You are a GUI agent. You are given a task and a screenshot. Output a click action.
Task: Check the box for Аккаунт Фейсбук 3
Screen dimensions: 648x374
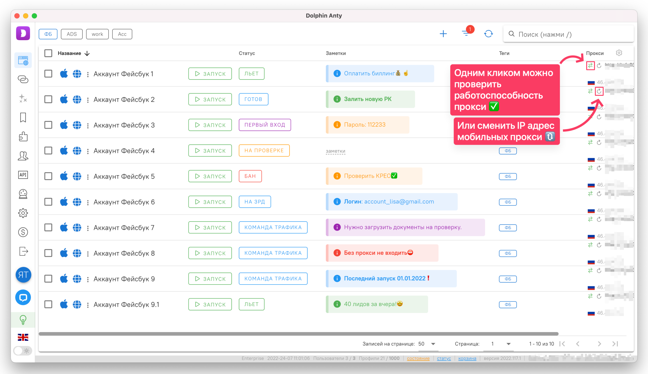pyautogui.click(x=48, y=125)
